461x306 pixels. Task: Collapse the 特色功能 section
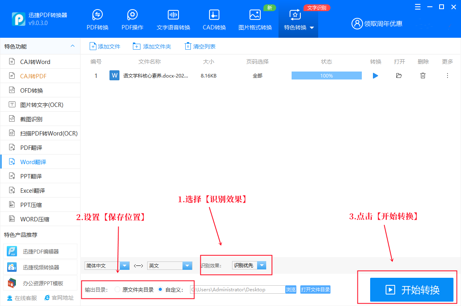[73, 46]
